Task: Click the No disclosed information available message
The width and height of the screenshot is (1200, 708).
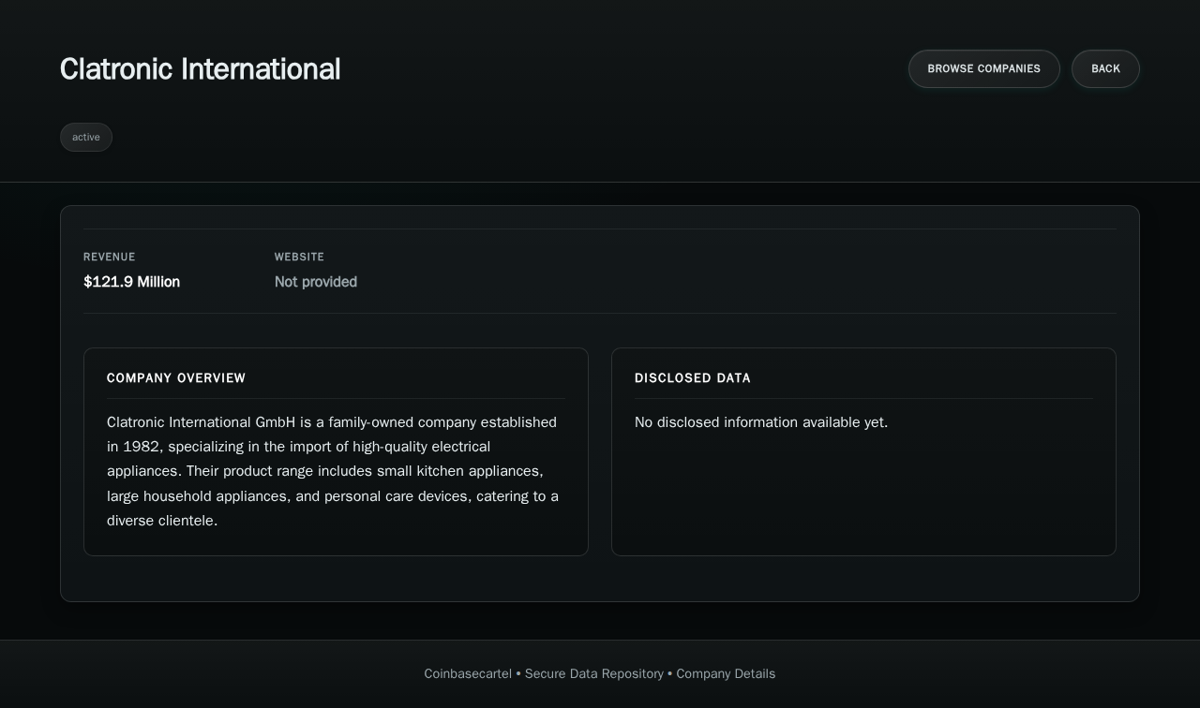Action: 760,422
